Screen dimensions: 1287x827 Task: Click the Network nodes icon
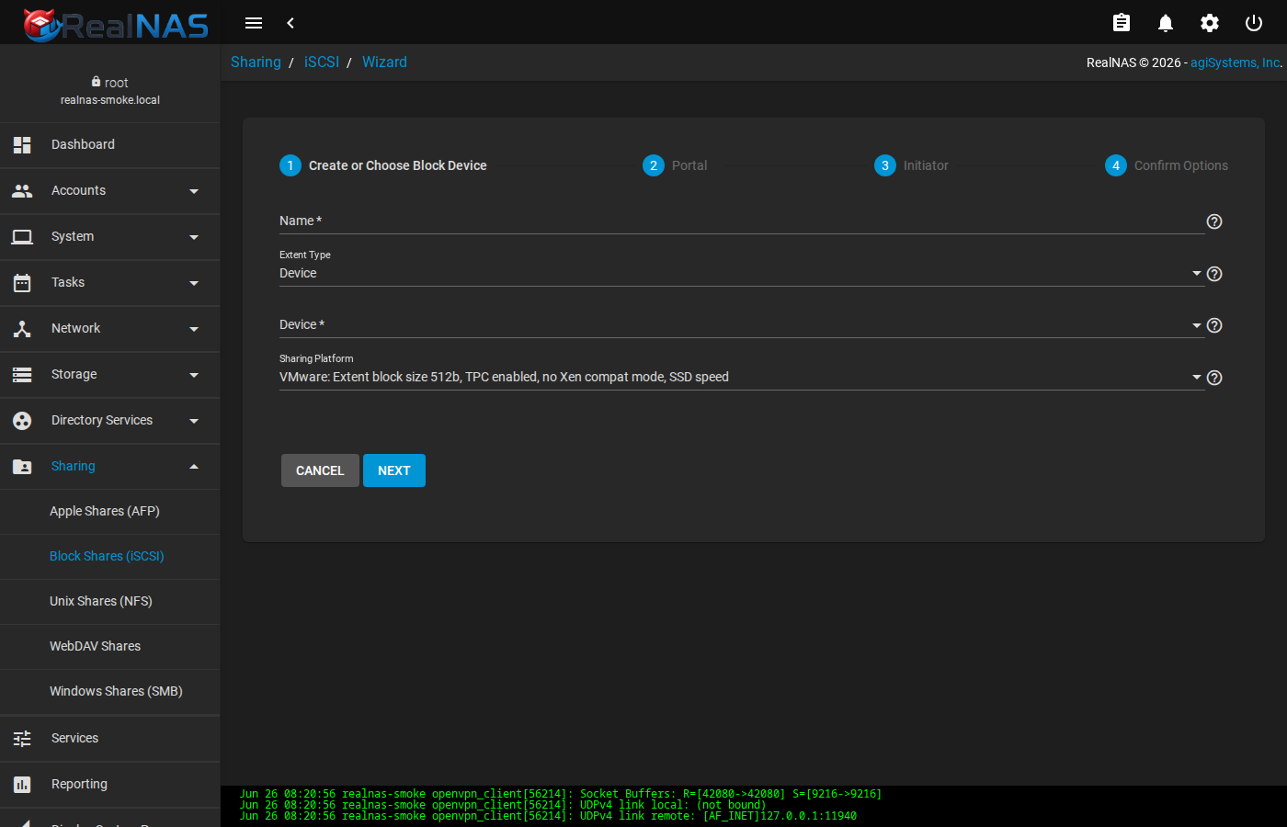(22, 329)
